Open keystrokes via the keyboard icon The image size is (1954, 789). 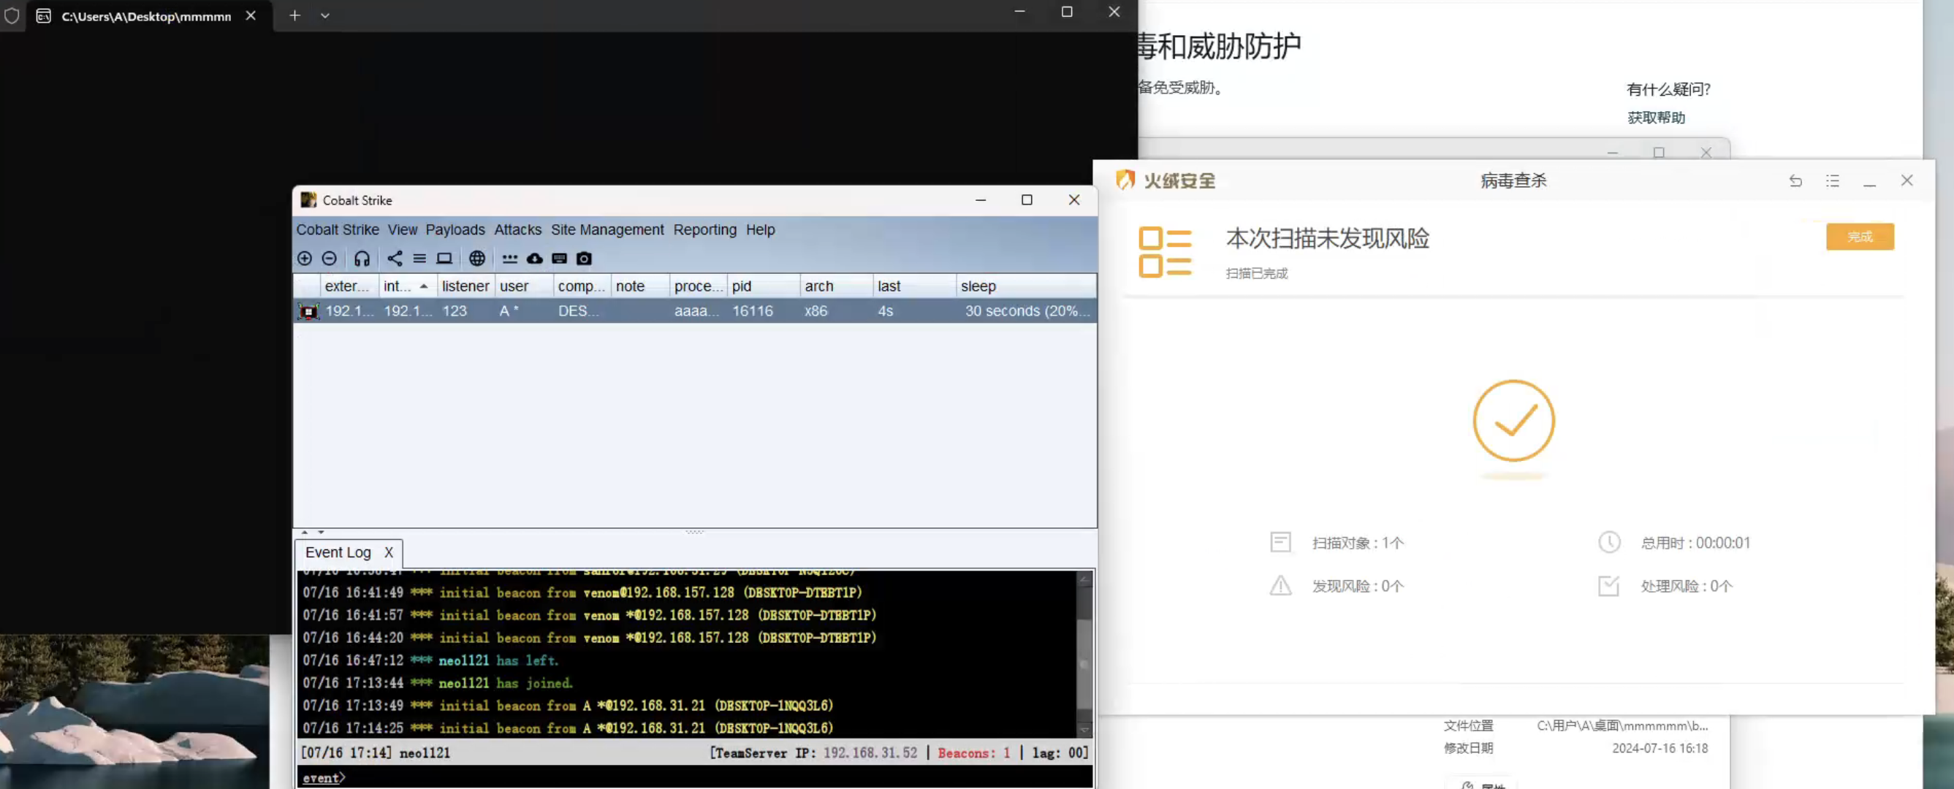560,259
